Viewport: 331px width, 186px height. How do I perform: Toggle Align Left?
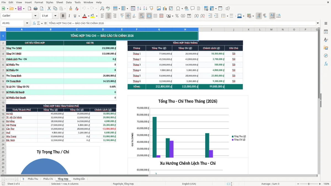pos(102,16)
